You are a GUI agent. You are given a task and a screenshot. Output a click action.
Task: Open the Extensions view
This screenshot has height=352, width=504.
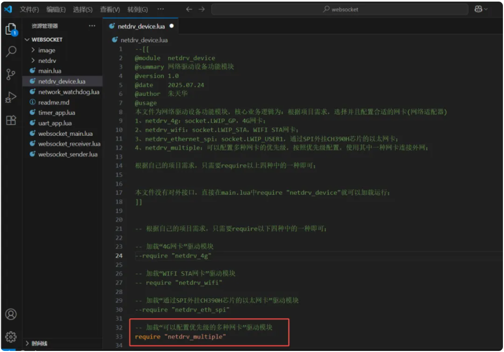[11, 120]
